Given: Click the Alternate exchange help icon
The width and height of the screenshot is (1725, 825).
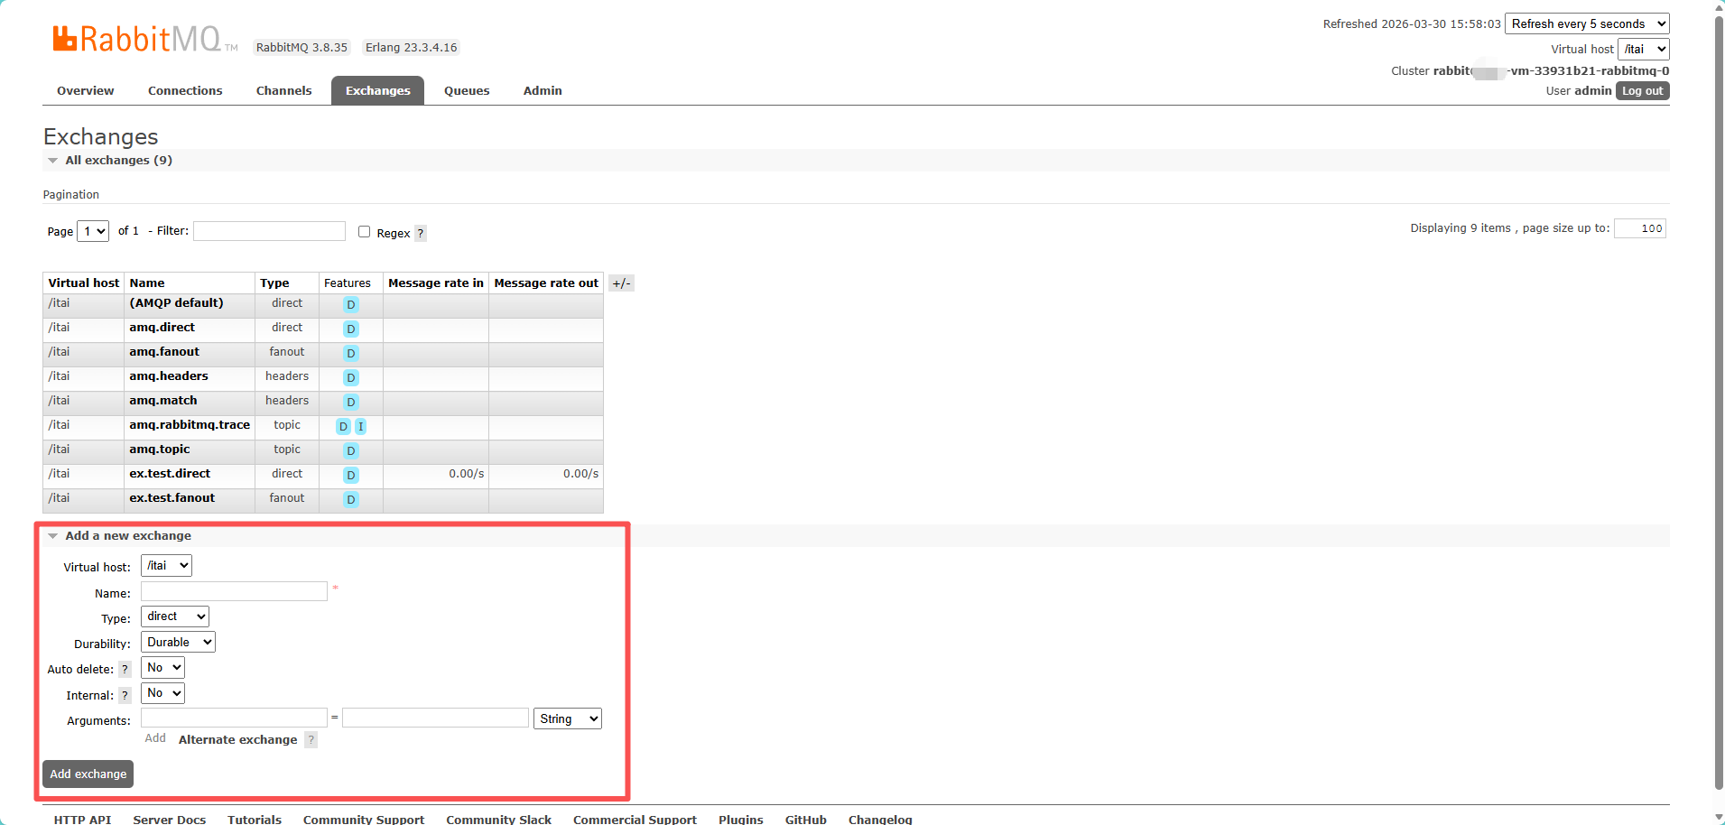Looking at the screenshot, I should coord(311,740).
